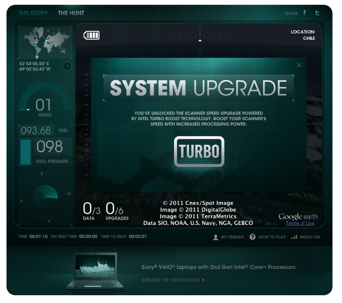This screenshot has width=342, height=303.
Task: Click the 093.68 fuel readout
Action: click(x=36, y=131)
